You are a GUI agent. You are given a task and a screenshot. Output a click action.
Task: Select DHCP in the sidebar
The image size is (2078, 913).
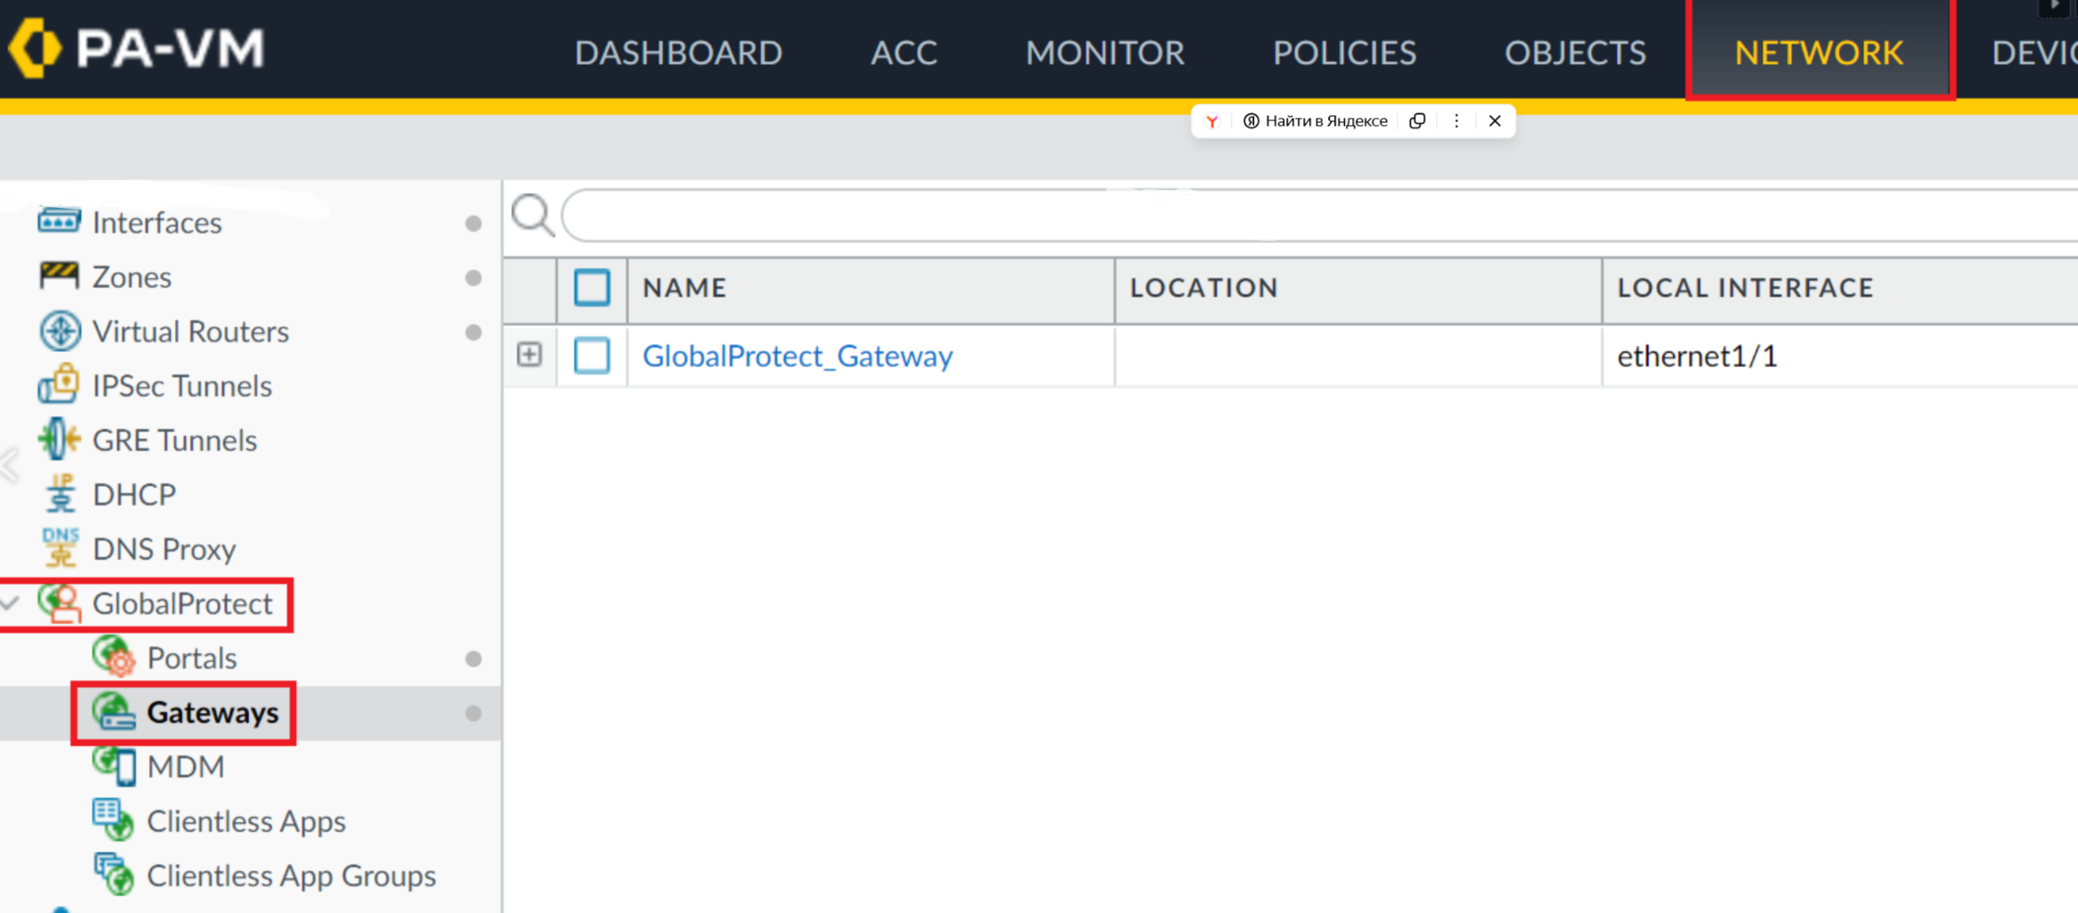(x=135, y=495)
